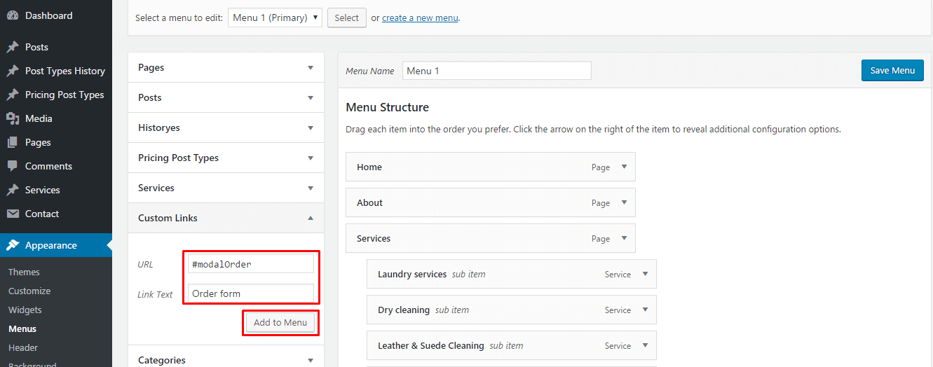This screenshot has width=933, height=367.
Task: Open Themes in the Appearance submenu
Action: pos(24,272)
